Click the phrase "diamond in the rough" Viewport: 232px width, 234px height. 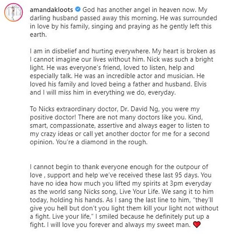(119, 142)
